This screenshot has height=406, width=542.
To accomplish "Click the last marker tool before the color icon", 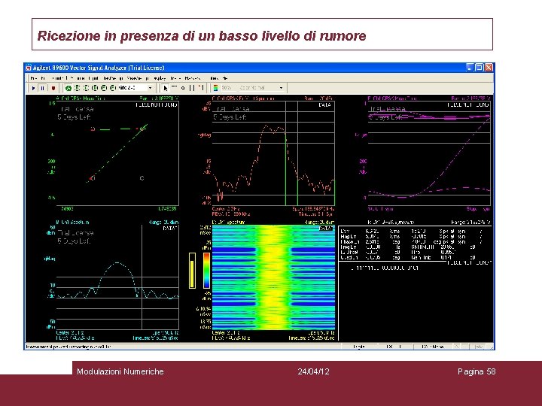I will click(201, 88).
